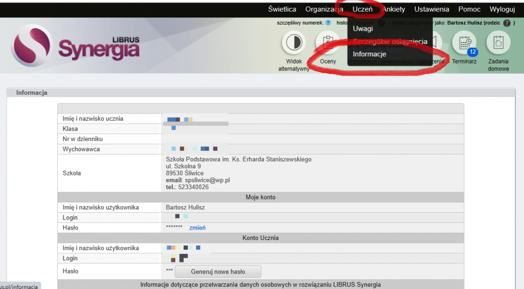Click the help icon next to Bartosz Hulisz (rodzic)
The image size is (524, 289).
click(507, 23)
